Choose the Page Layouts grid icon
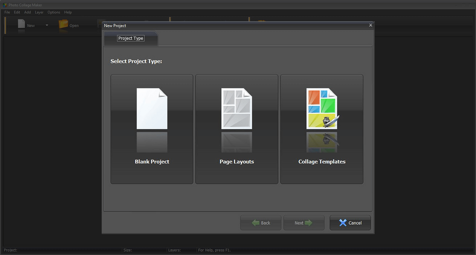This screenshot has height=255, width=476. (x=237, y=109)
